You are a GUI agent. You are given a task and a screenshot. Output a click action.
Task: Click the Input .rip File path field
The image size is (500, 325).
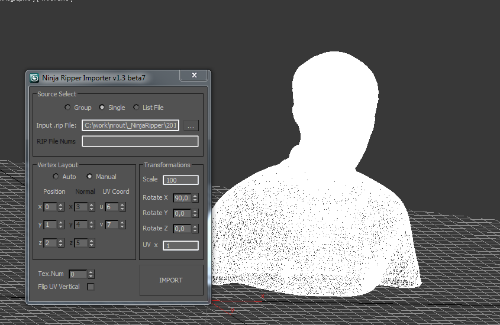coord(130,125)
